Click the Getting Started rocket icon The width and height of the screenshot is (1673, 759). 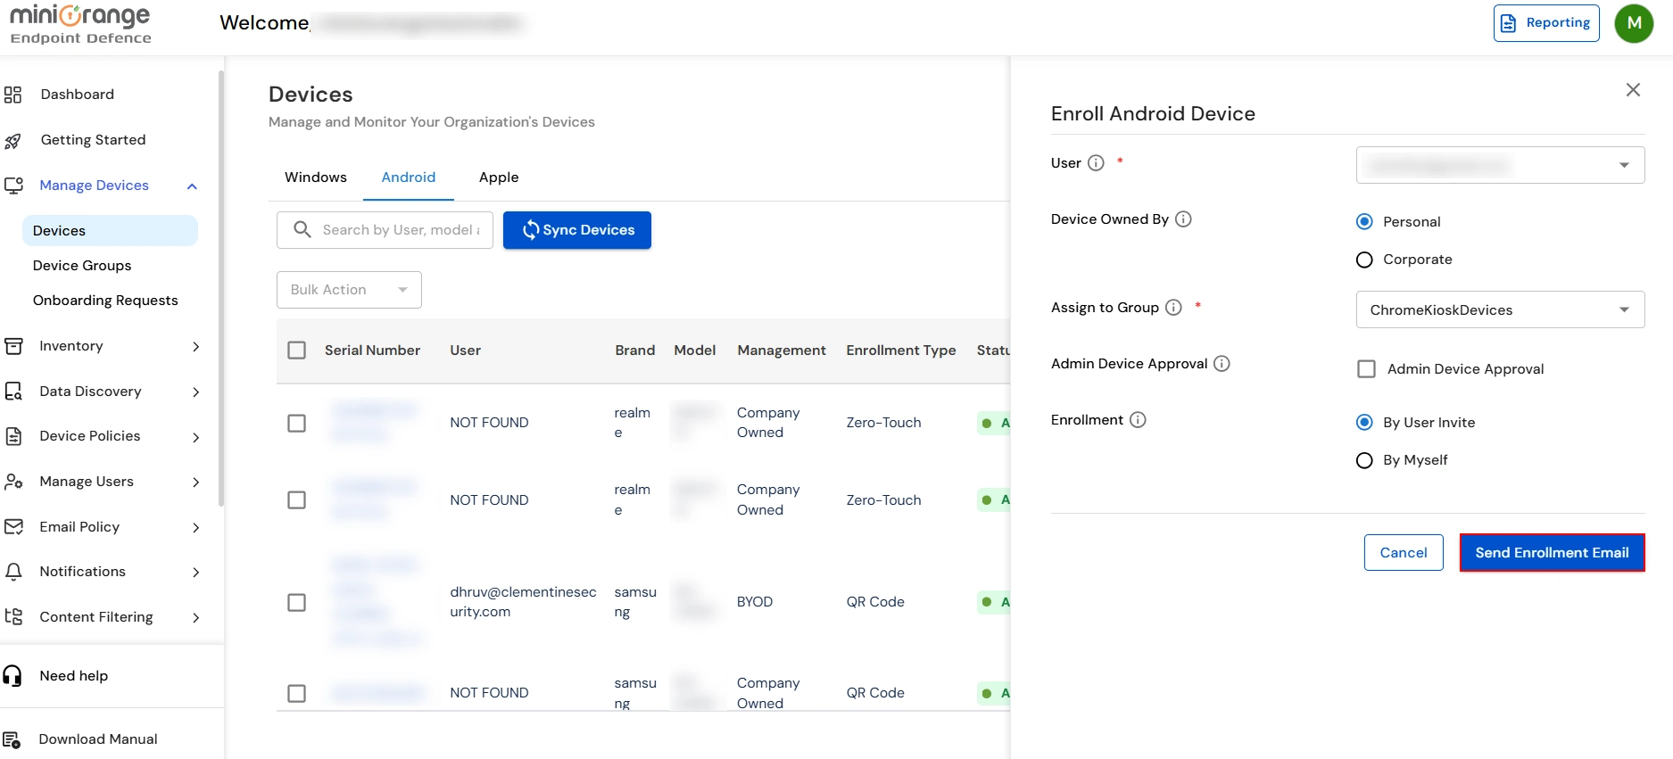pos(12,141)
